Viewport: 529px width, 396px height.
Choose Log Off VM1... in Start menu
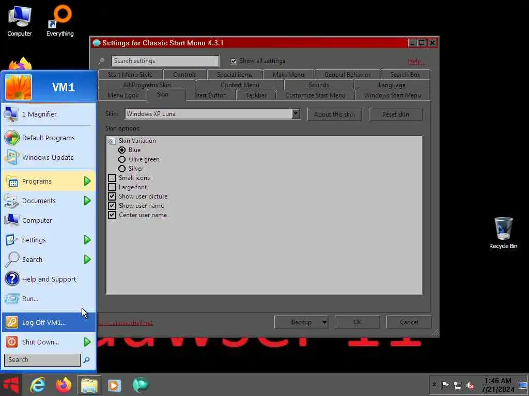(x=49, y=322)
